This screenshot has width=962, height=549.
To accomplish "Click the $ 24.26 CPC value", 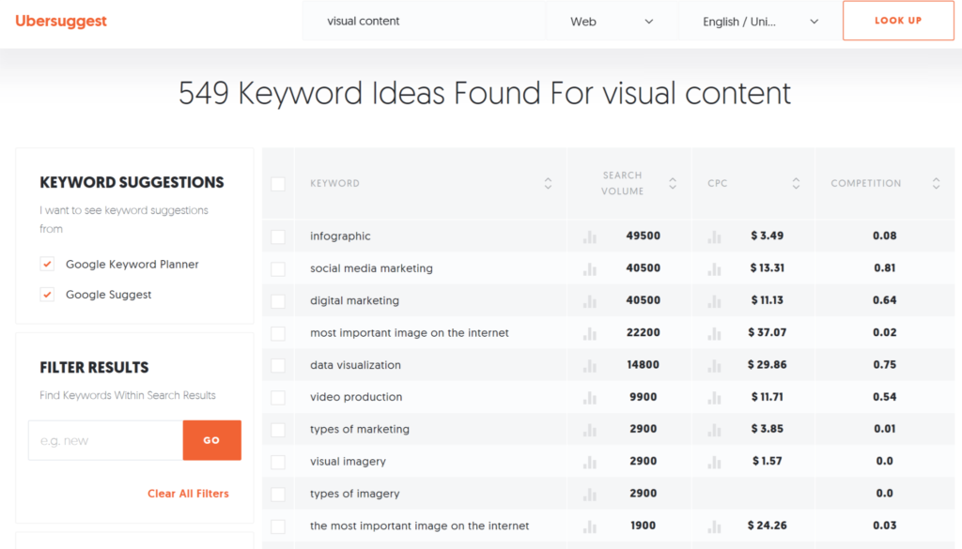I will tap(767, 526).
